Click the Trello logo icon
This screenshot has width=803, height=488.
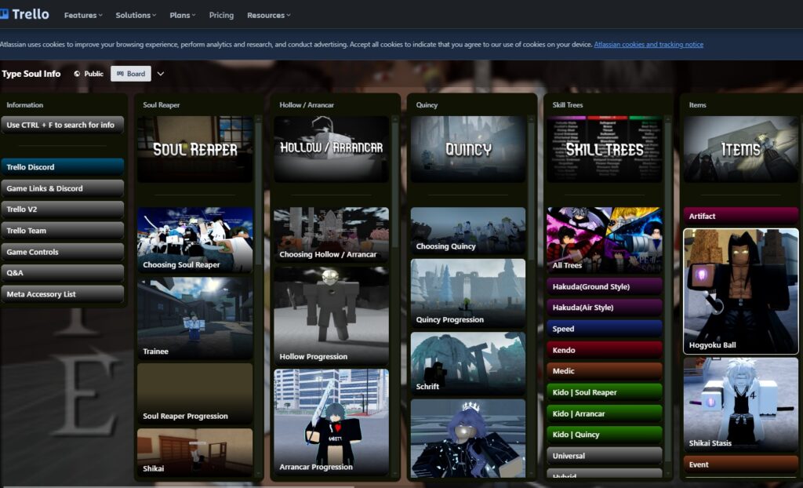pyautogui.click(x=5, y=14)
